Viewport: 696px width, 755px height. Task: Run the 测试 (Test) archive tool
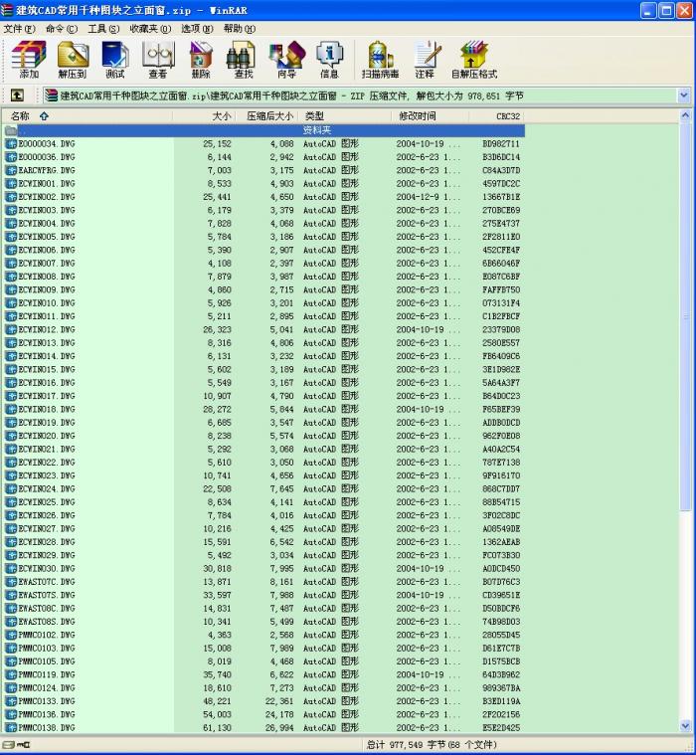click(x=115, y=60)
